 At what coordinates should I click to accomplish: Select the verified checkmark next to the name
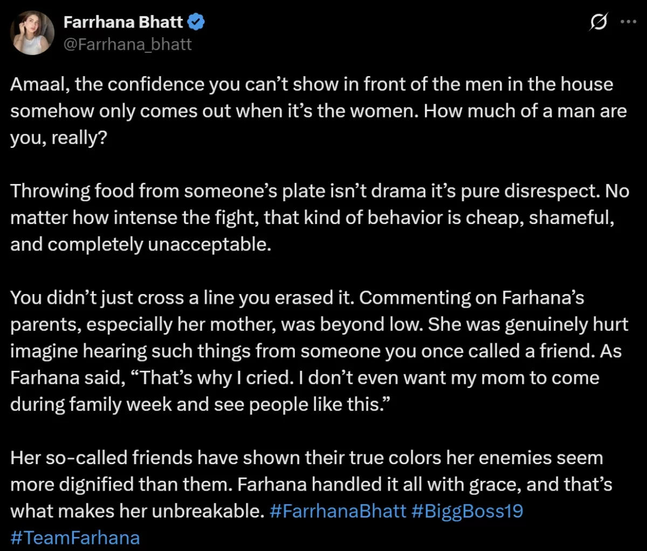point(197,21)
